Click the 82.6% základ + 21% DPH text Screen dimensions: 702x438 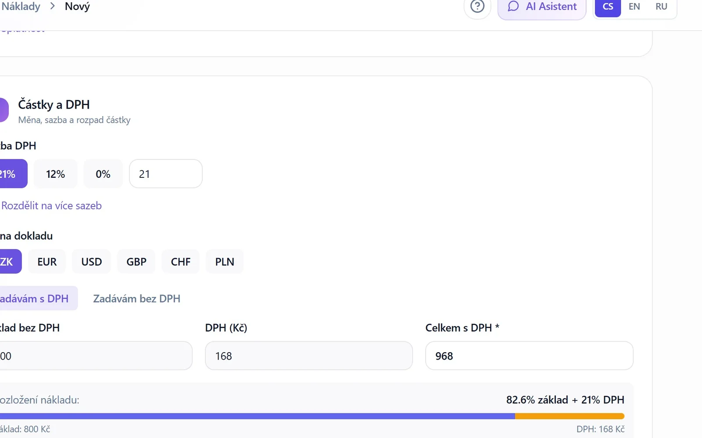tap(565, 400)
